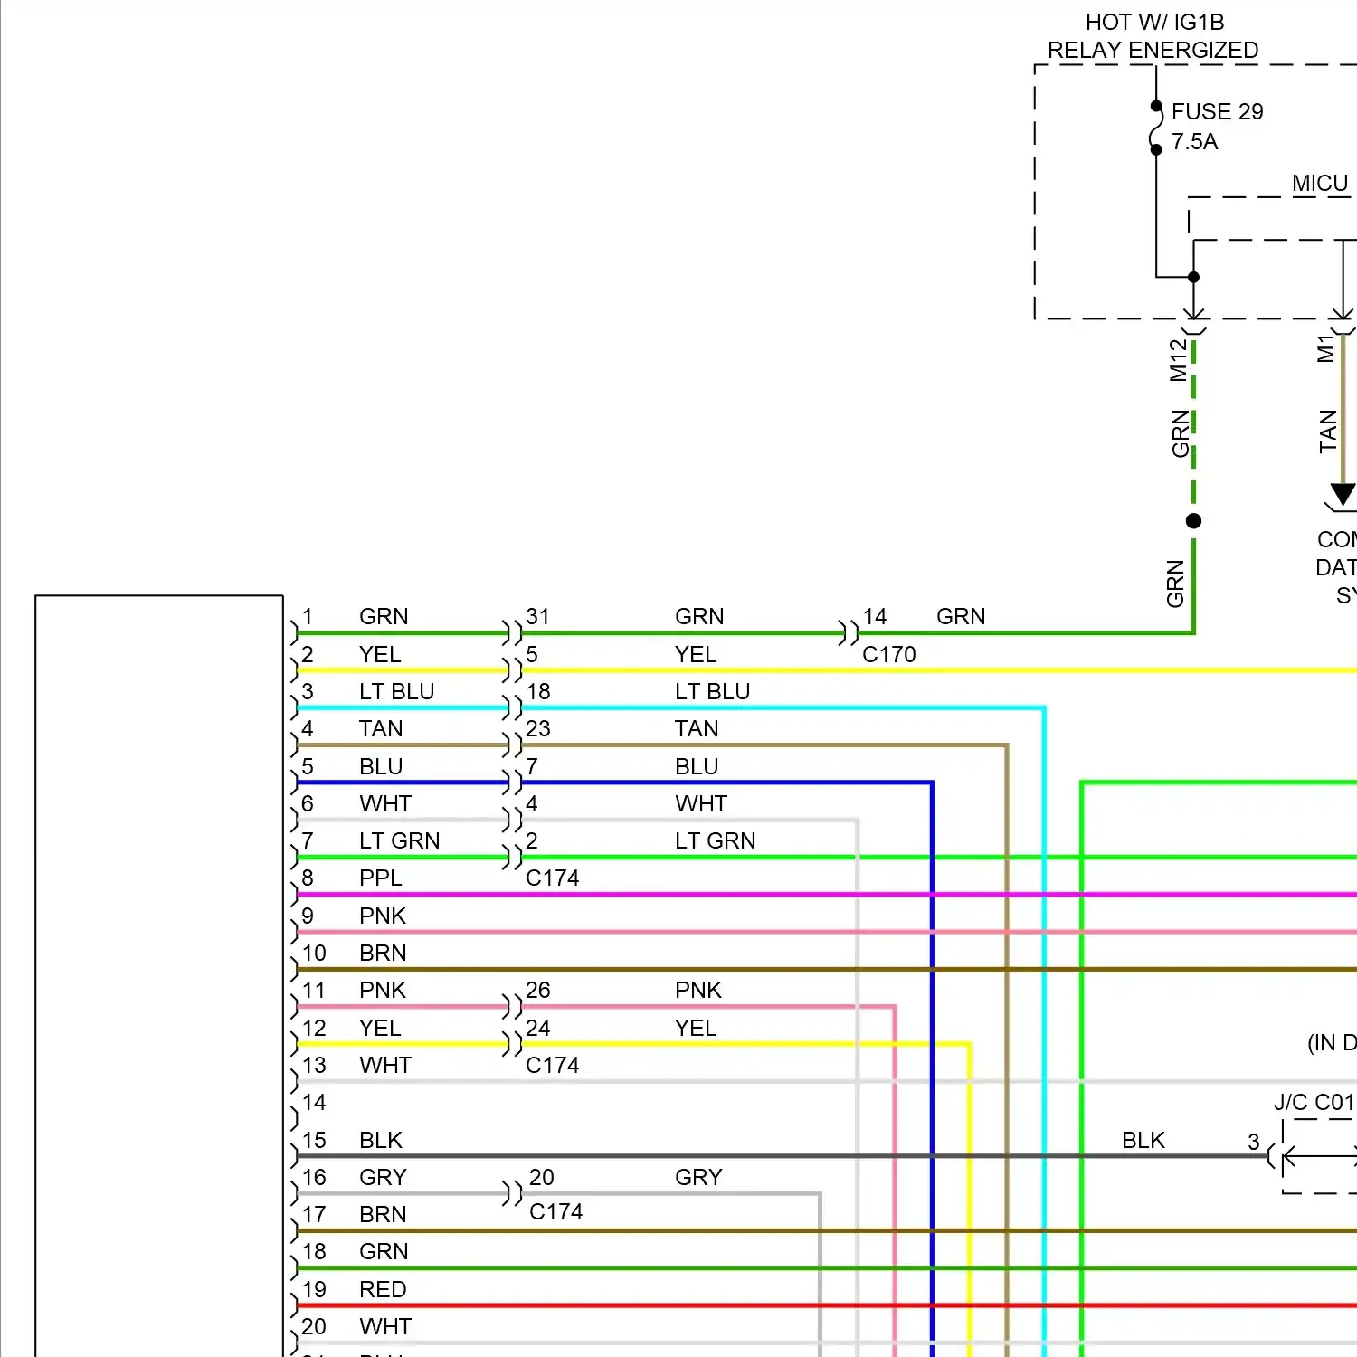Click the black arrowhead below the TAN wire
Screen dimensions: 1357x1357
(x=1343, y=495)
